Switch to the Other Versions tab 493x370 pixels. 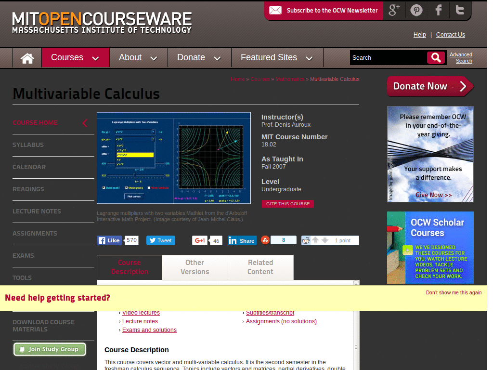[195, 267]
